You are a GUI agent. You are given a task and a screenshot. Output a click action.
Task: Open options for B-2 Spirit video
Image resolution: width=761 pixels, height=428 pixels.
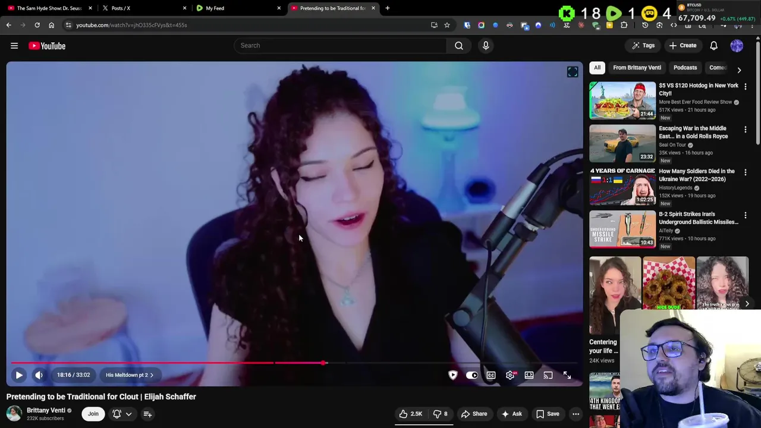tap(746, 215)
